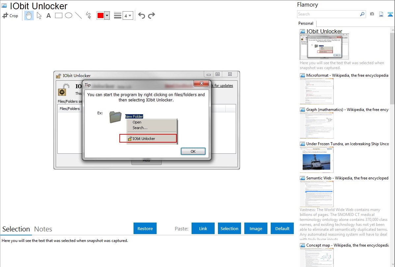Select the straight line tool
Viewport: 395px width, 267px height.
click(78, 15)
